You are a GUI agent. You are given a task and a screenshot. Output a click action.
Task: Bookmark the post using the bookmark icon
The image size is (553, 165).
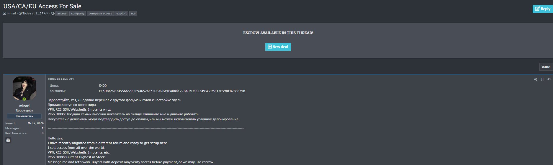[x=542, y=79]
